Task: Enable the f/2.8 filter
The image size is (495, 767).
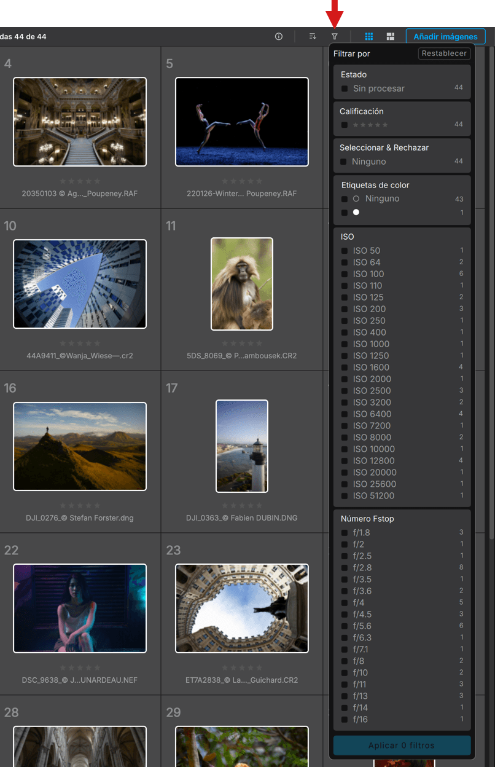Action: tap(345, 568)
